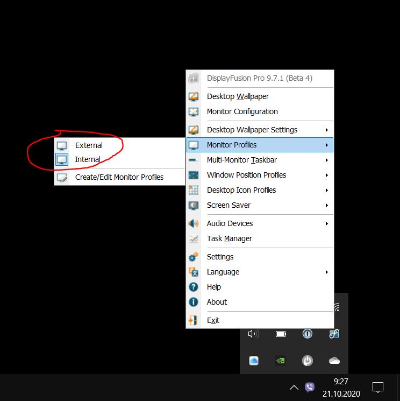Expand the Multi-Monitor Taskbar submenu arrow

[326, 160]
